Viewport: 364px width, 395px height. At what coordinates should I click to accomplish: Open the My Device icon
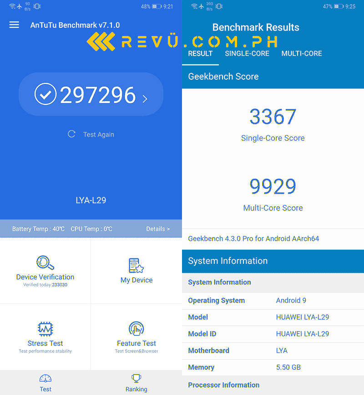[x=136, y=266]
